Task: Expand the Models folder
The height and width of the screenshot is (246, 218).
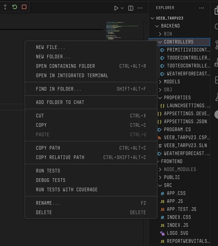Action: [x=172, y=82]
